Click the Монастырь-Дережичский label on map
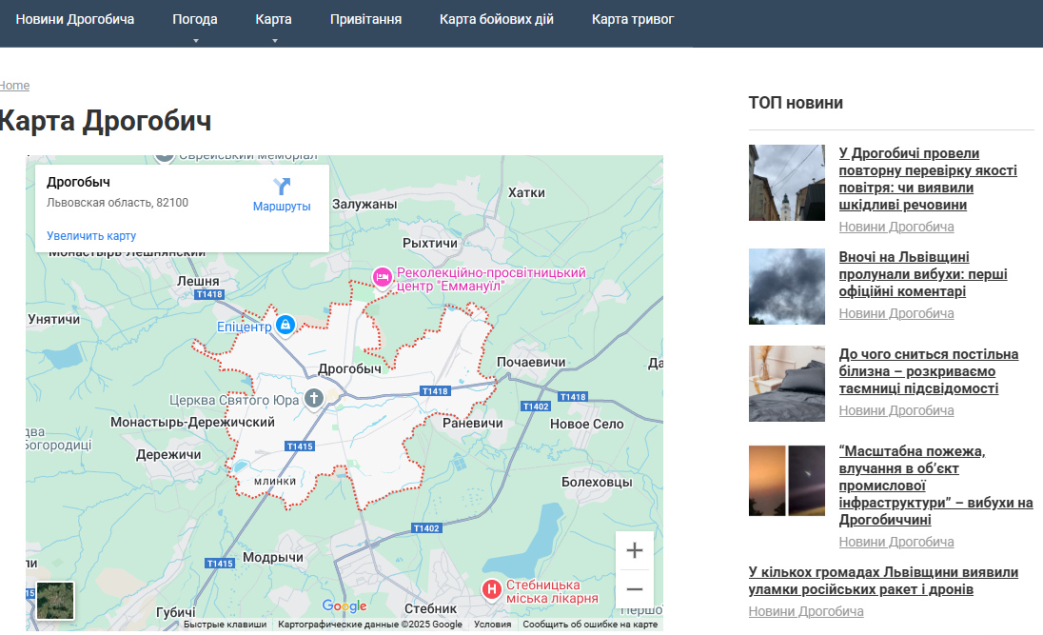 tap(192, 422)
